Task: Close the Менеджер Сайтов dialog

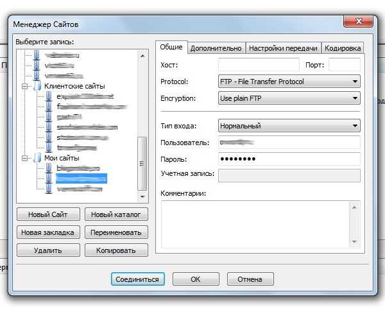Action: click(x=359, y=21)
